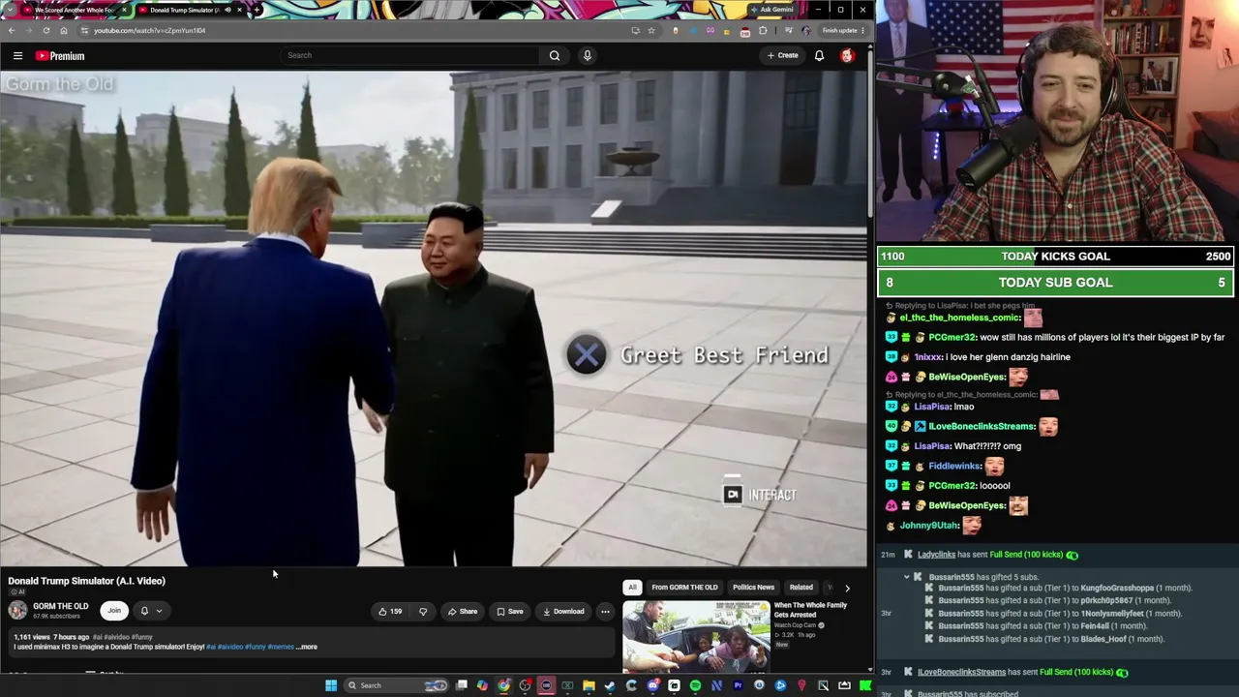This screenshot has height=697, width=1239.
Task: Open Steam from the taskbar
Action: pos(610,685)
